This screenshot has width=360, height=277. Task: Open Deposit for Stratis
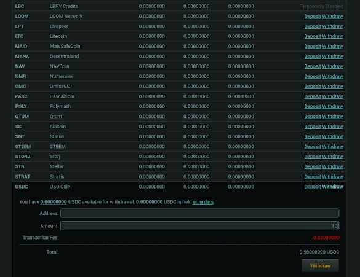[313, 177]
